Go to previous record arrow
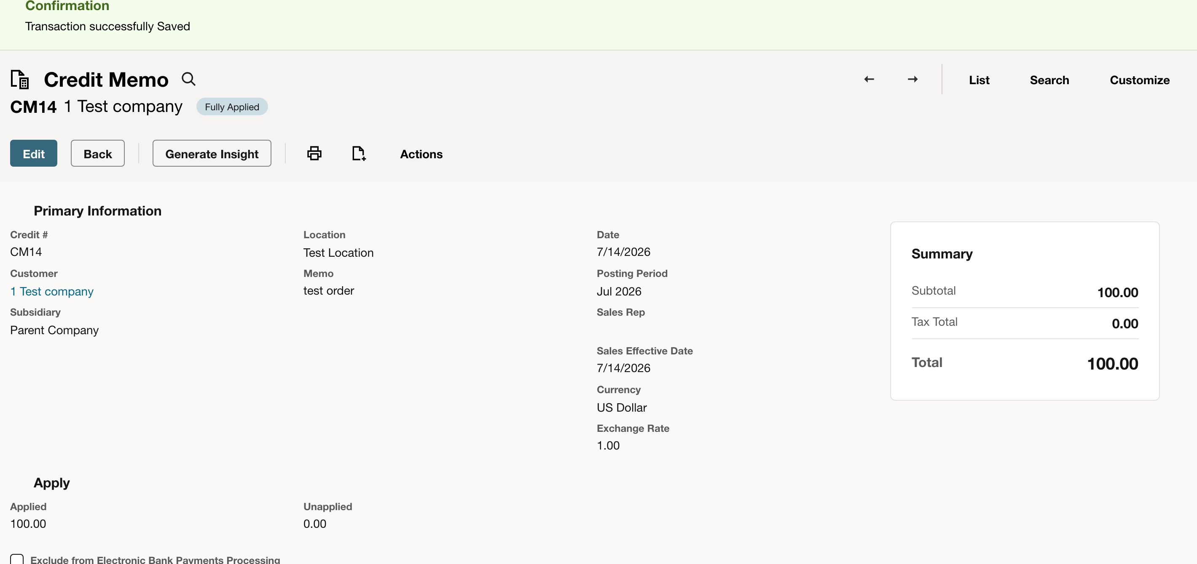Screen dimensions: 1197x564 (869, 80)
